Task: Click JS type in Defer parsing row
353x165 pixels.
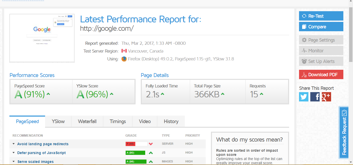Action: point(163,153)
